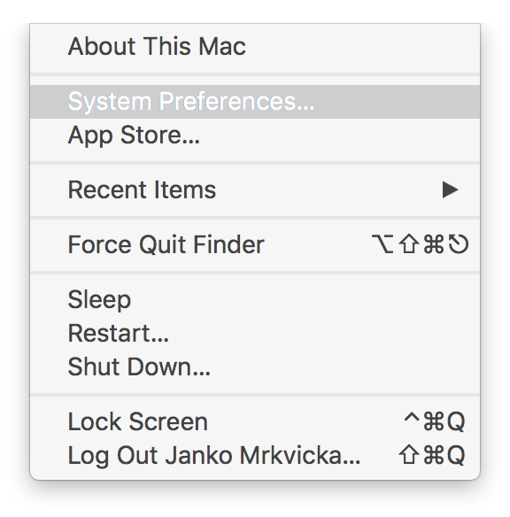The height and width of the screenshot is (517, 510).
Task: Click the Option key glyph beside Force Quit
Action: [382, 244]
